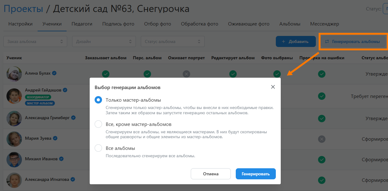Open the 'Статус альбома' filter dropdown

click(173, 41)
